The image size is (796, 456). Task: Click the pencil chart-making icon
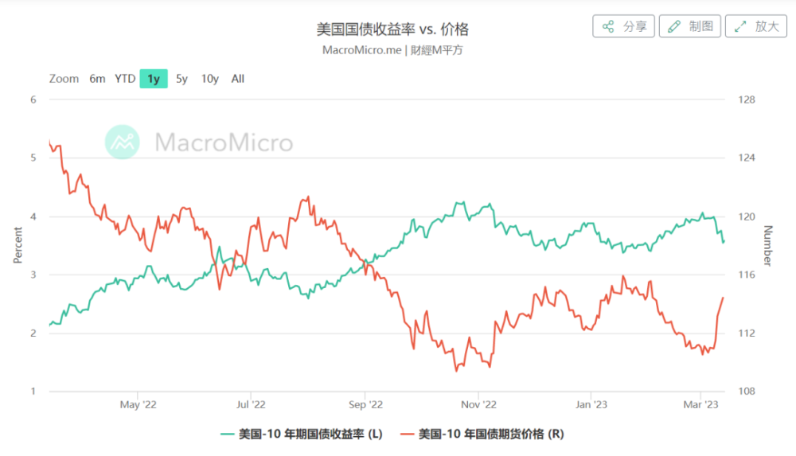674,26
